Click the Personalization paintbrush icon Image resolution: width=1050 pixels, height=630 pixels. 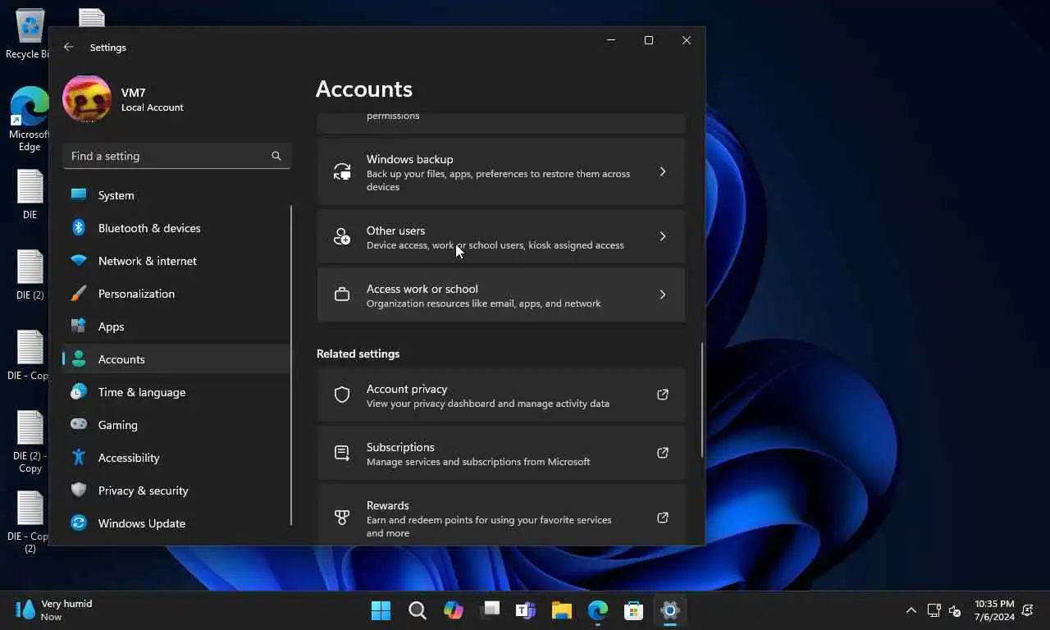pos(79,294)
